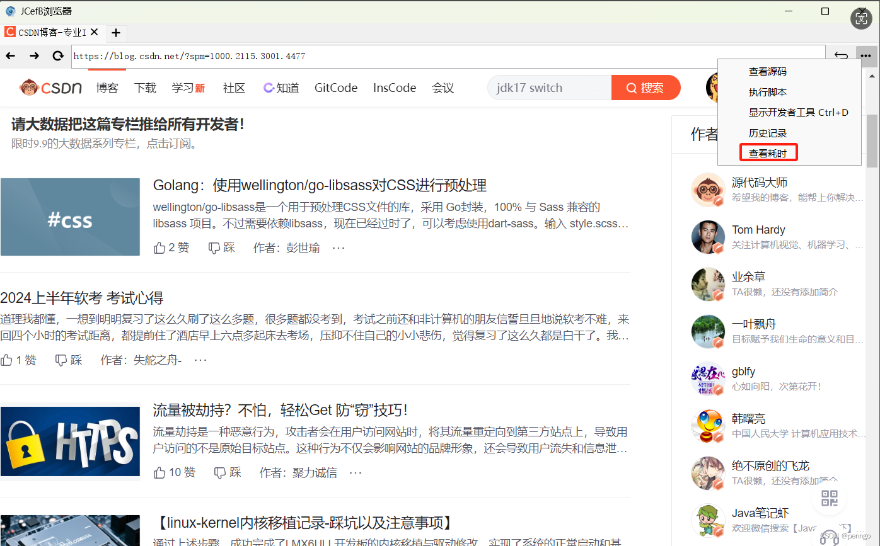Open 会议 in the CSDN navigation
880x546 pixels.
(x=443, y=88)
